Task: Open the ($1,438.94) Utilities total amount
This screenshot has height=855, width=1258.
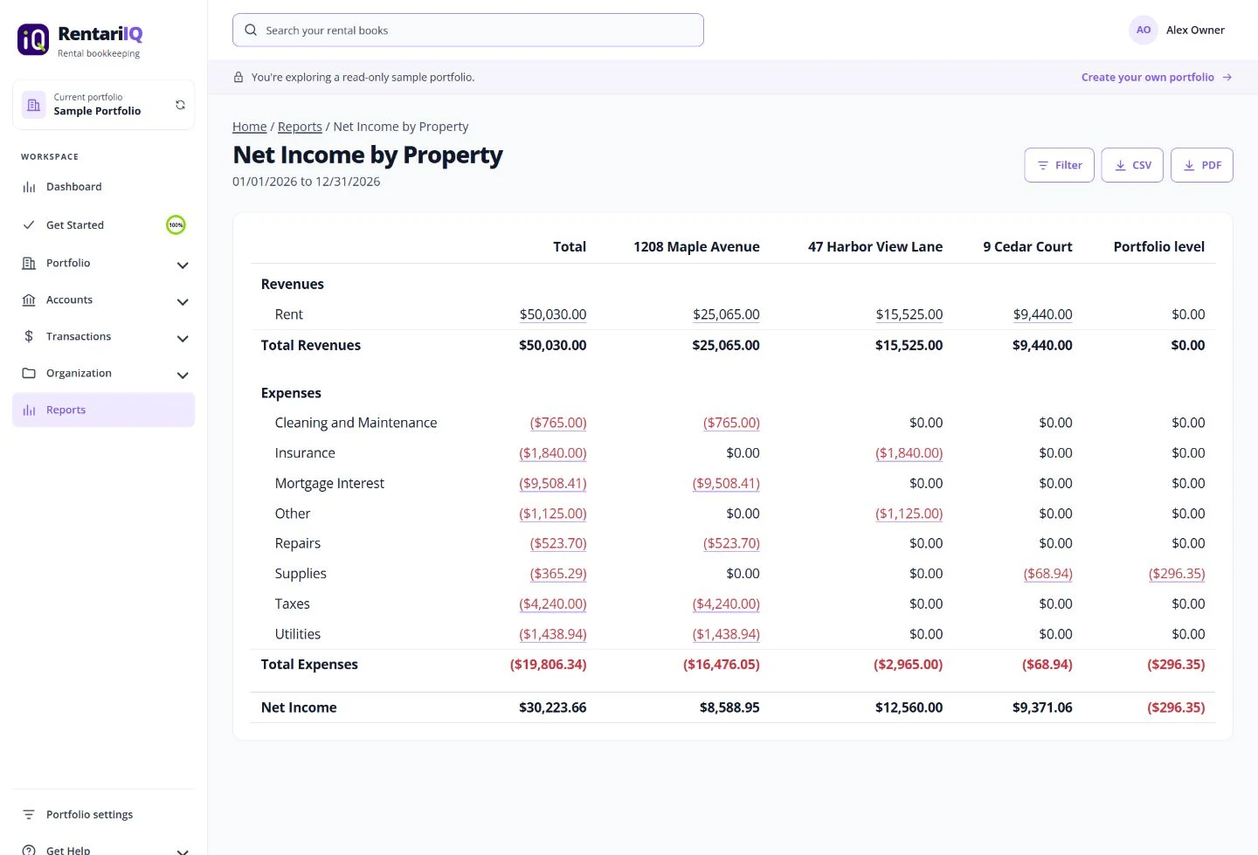Action: tap(553, 634)
